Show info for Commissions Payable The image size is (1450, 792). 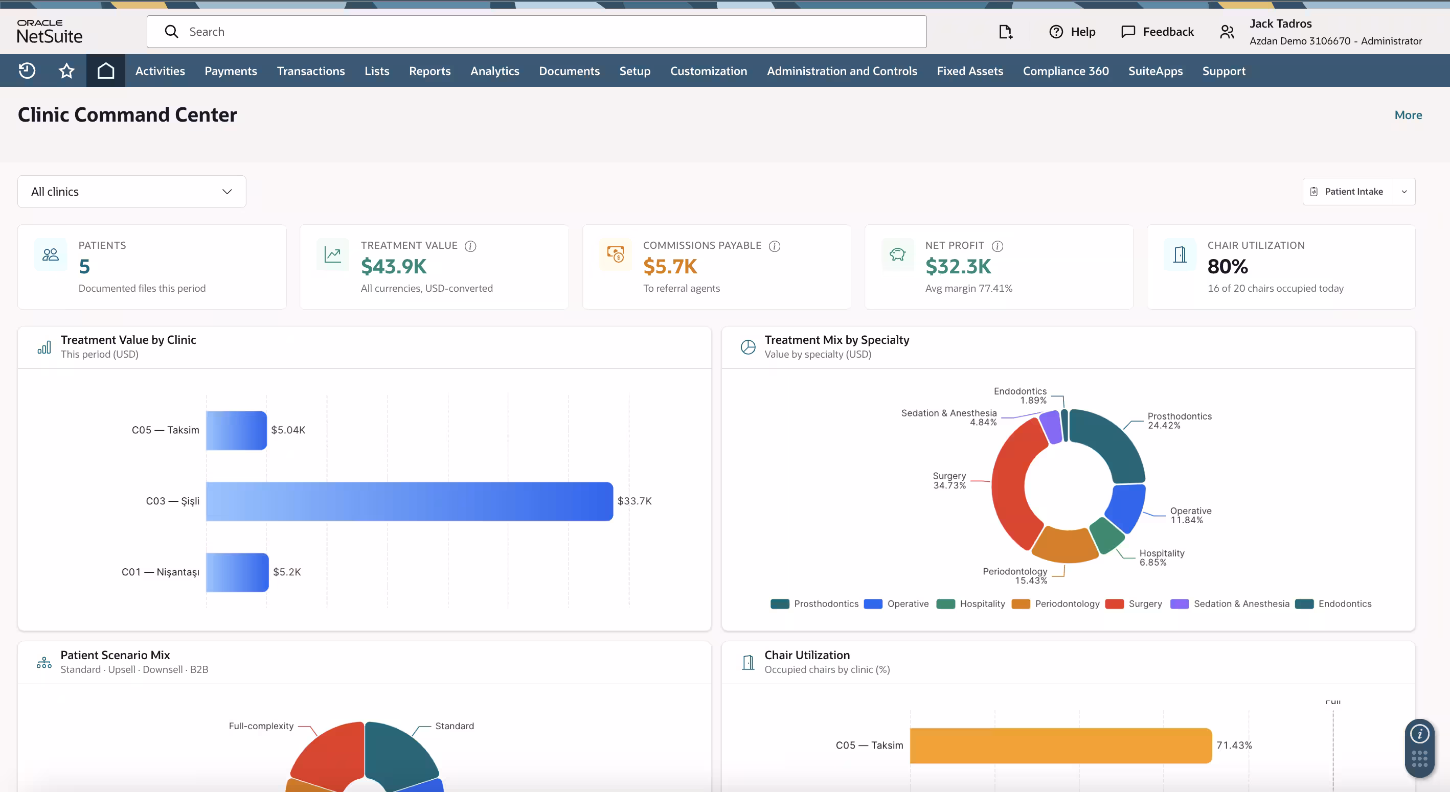pyautogui.click(x=775, y=246)
